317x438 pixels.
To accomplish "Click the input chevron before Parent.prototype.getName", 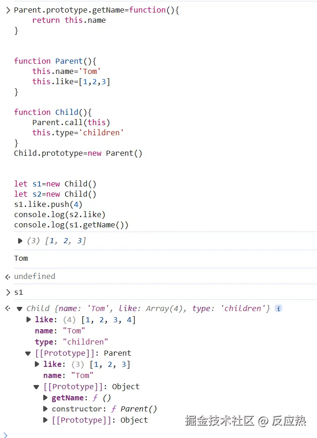I will tap(8, 10).
